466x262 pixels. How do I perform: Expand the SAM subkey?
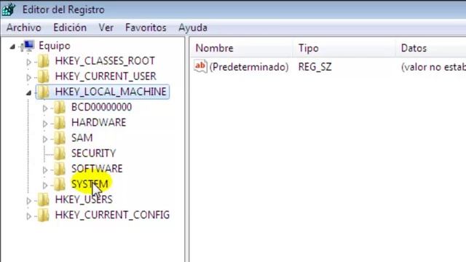(x=45, y=139)
